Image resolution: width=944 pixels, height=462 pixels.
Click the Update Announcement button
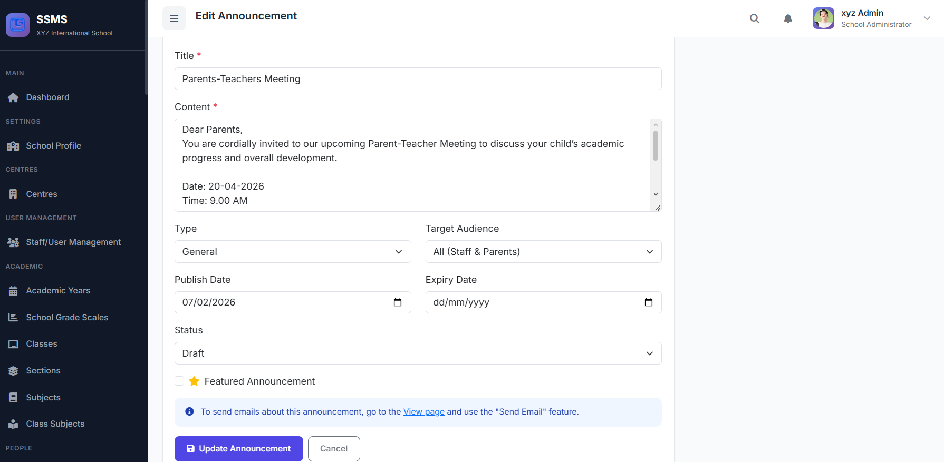coord(239,449)
